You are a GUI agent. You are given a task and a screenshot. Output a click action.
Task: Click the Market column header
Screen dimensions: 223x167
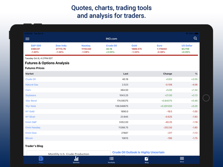29,74
